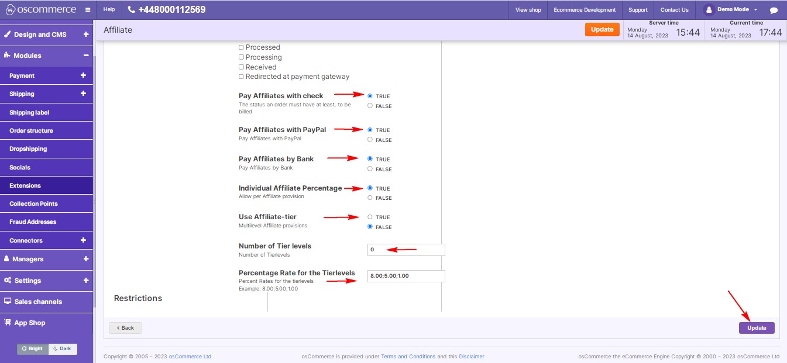Expand the Connectors submenu plus

(x=83, y=240)
